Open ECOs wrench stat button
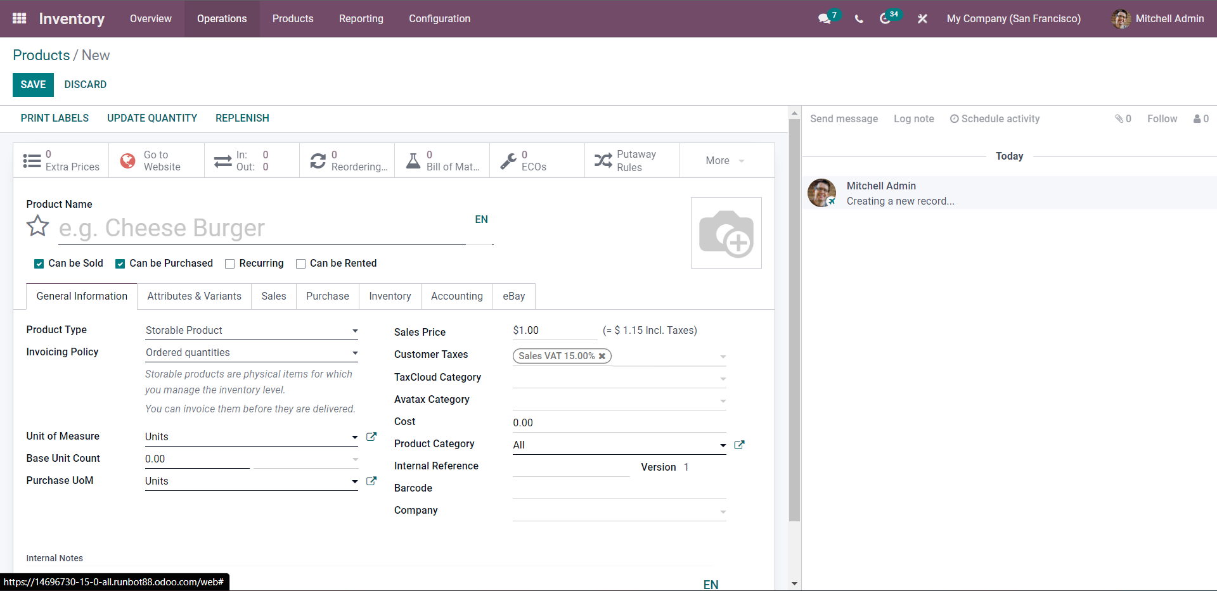The height and width of the screenshot is (591, 1217). coord(537,160)
